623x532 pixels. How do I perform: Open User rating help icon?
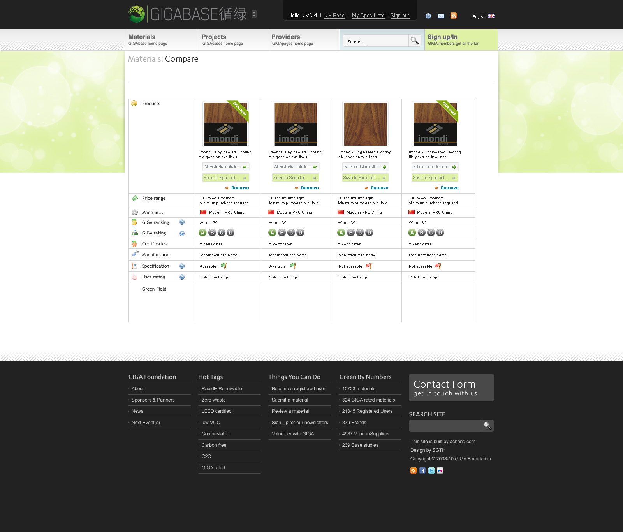182,277
